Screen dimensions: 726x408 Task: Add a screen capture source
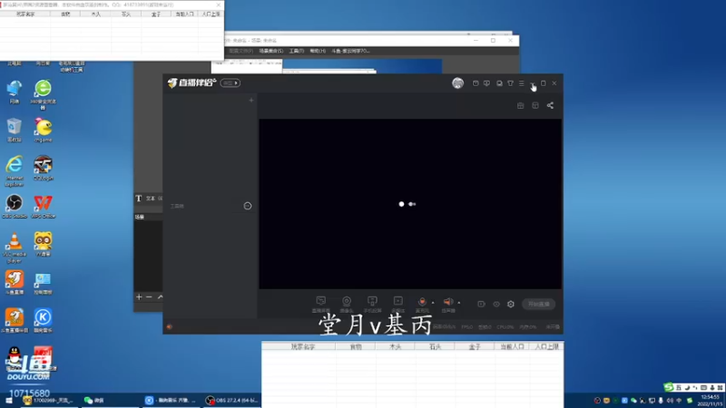(x=321, y=304)
